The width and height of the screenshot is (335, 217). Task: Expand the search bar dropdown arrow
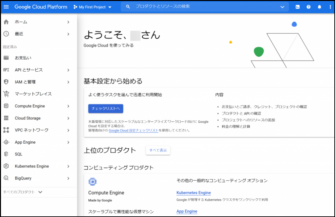(x=282, y=7)
